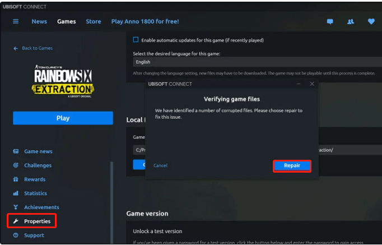This screenshot has height=245, width=382.
Task: Click the Achievements trophy icon
Action: point(16,207)
